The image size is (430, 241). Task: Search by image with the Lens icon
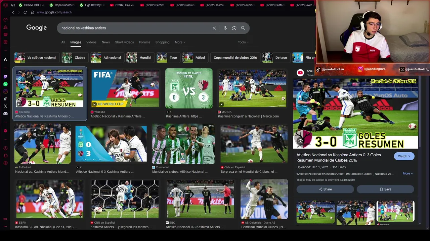234,28
